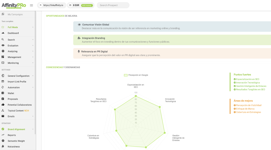271x150 pixels.
Task: Click the Semantic Weight icon
Action: (x=3, y=141)
